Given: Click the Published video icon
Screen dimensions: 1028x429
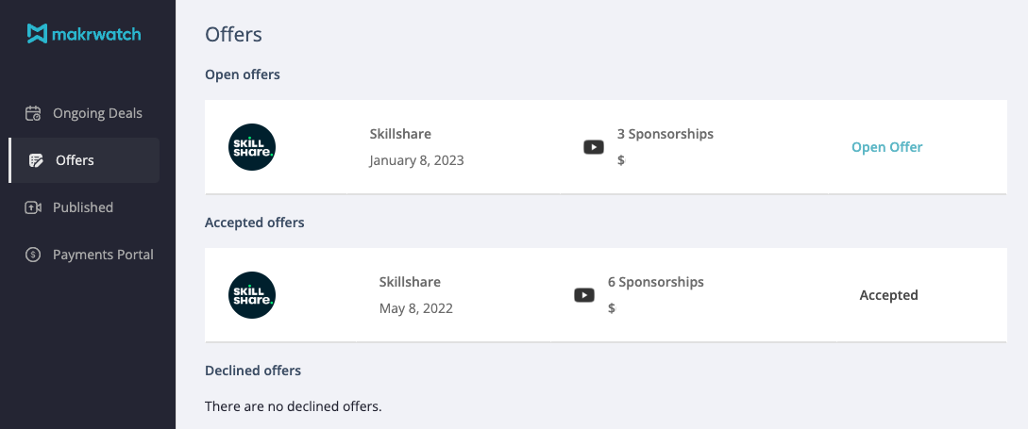Looking at the screenshot, I should (x=33, y=207).
